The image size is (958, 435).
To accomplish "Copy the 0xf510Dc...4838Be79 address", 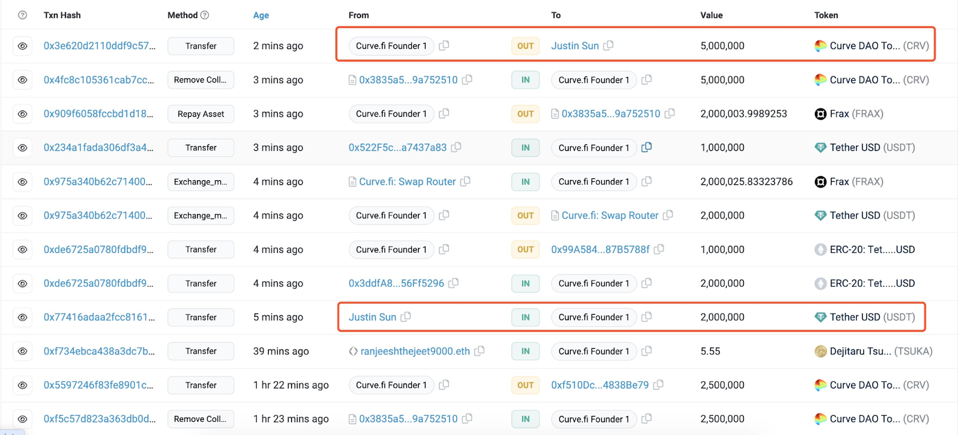I will [658, 385].
